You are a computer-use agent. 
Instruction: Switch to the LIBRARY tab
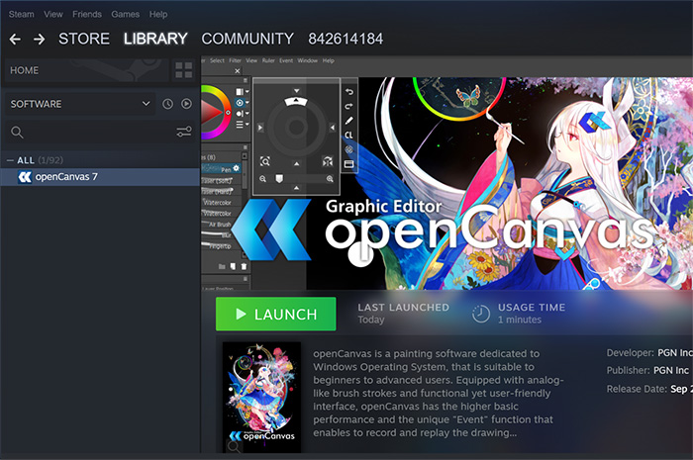[155, 39]
